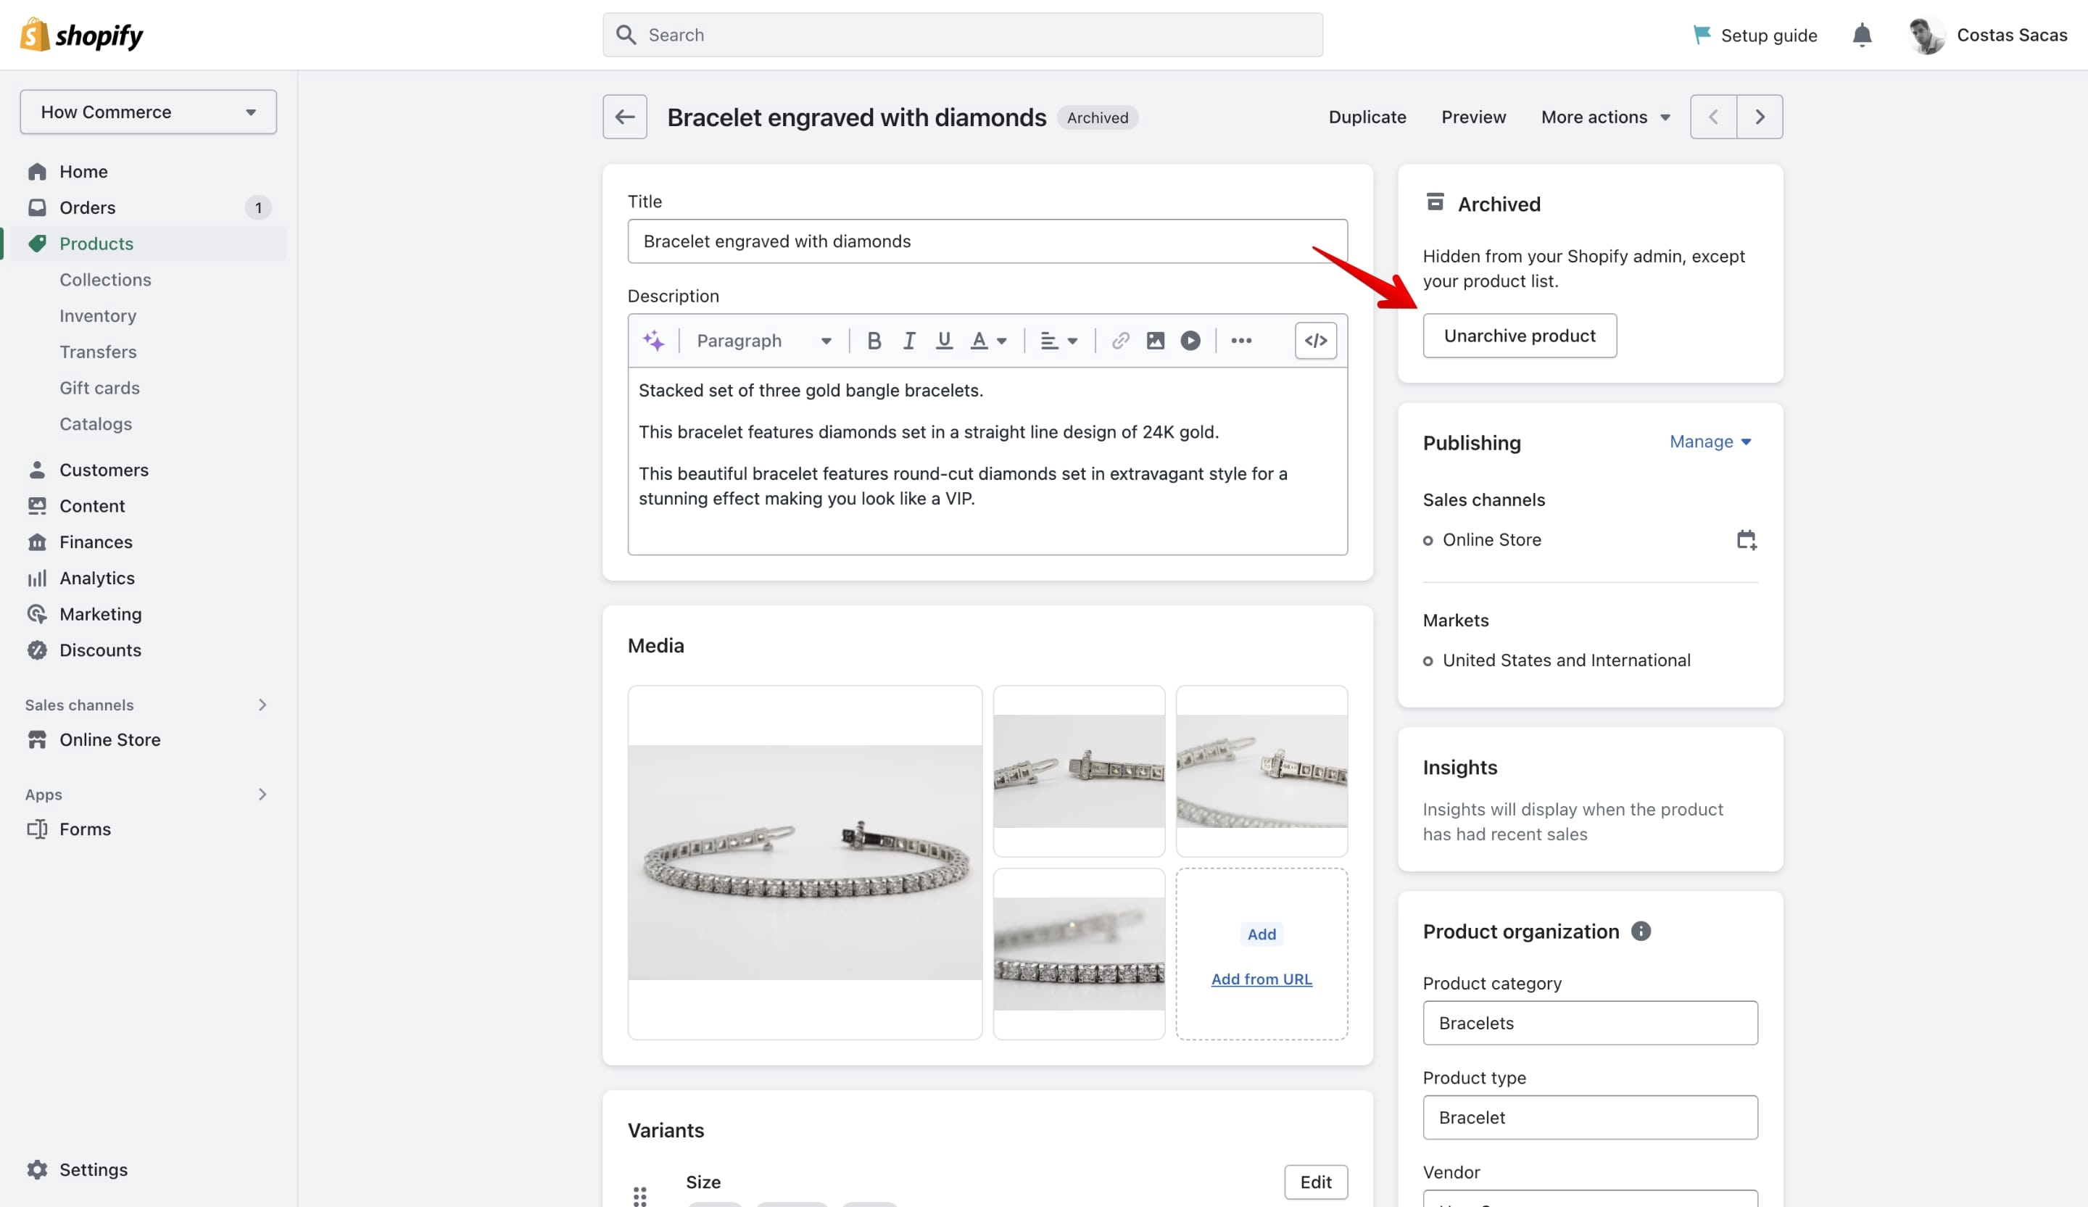The image size is (2088, 1207).
Task: Click the product Title field
Action: point(987,241)
